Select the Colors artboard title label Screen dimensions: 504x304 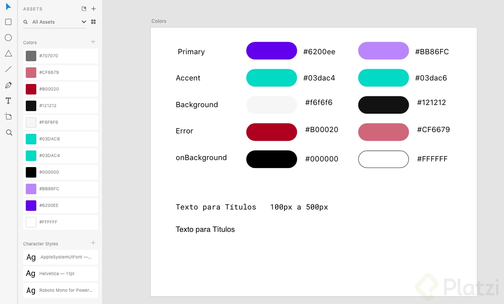click(159, 21)
